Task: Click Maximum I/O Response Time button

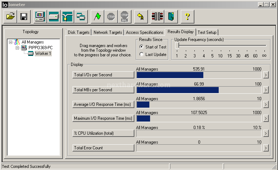Action: pyautogui.click(x=103, y=118)
